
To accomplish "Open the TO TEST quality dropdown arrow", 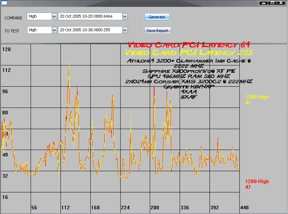I will tap(54, 30).
